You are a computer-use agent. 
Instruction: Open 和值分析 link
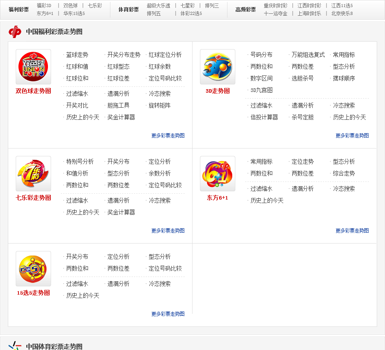pos(77,173)
